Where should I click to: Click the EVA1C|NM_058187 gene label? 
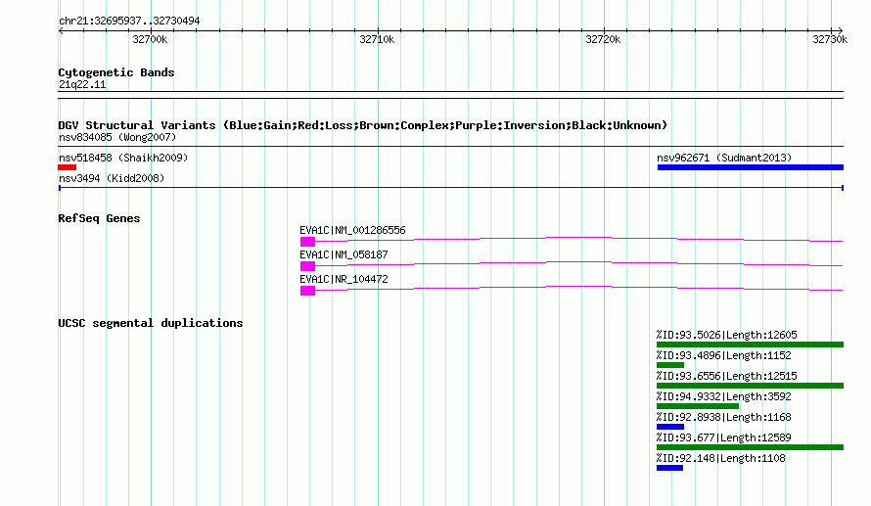tap(344, 254)
